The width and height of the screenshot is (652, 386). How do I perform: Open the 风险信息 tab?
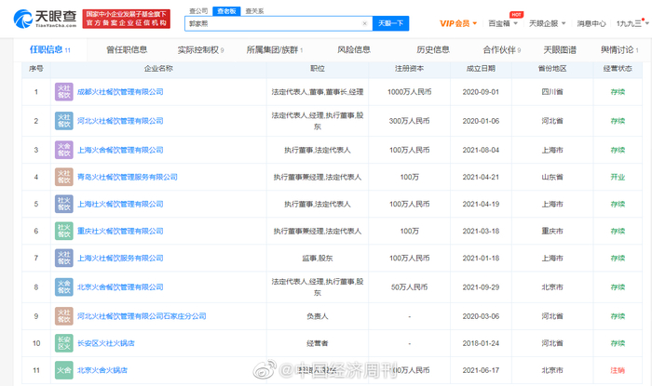353,49
